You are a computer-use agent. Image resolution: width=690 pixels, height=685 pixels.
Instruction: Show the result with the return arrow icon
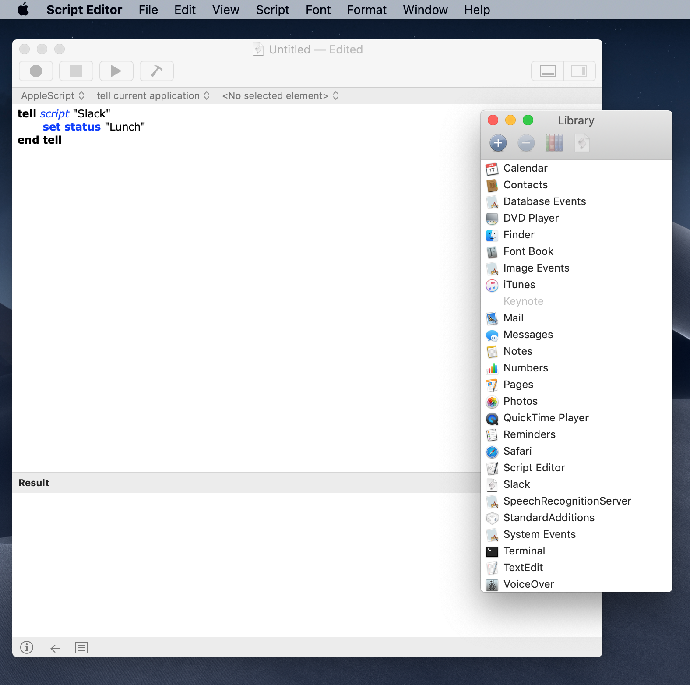56,647
